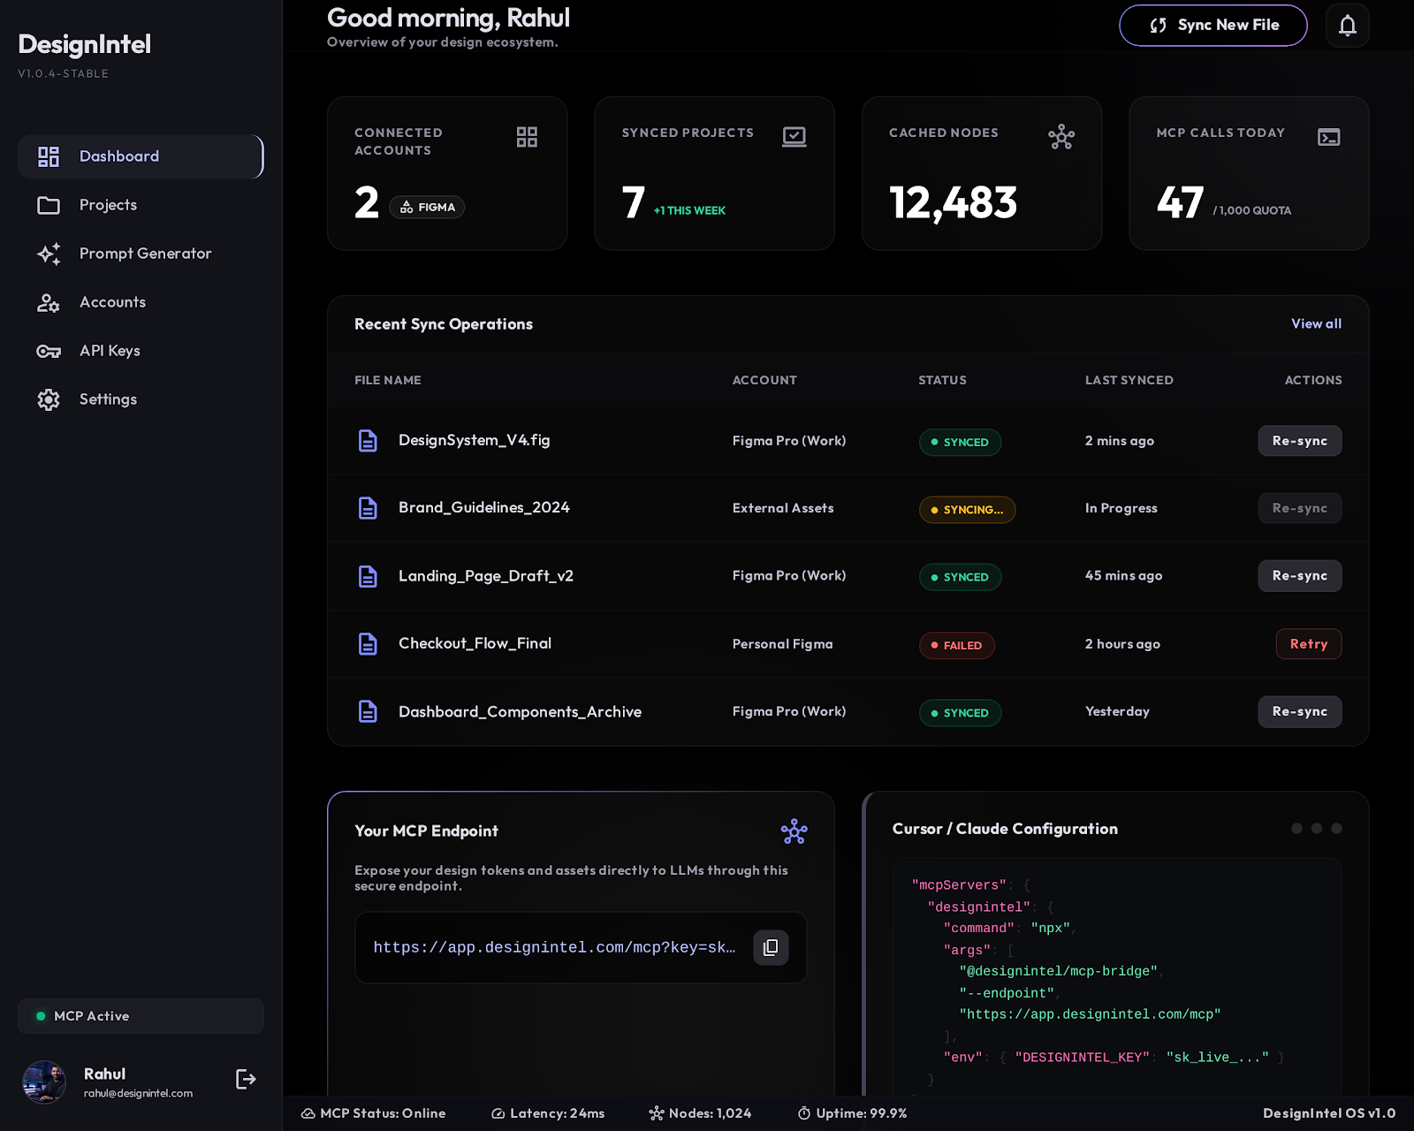Click the MCP Calls terminal icon
1414x1131 pixels.
click(x=1329, y=137)
